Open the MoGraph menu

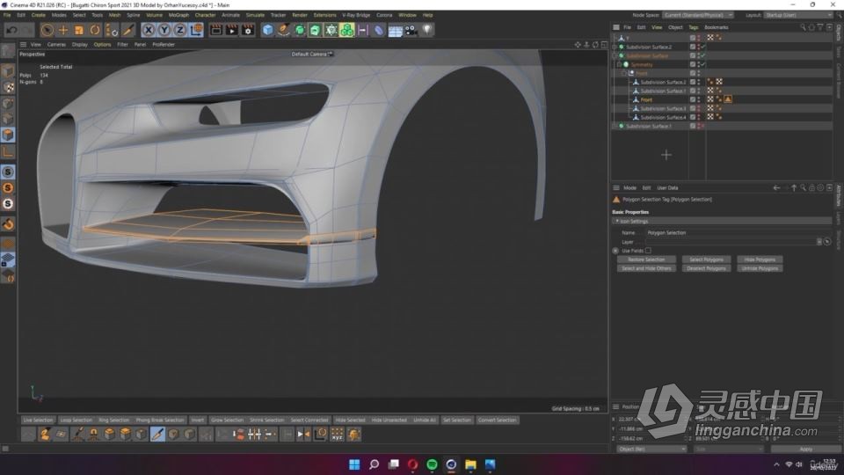[178, 15]
